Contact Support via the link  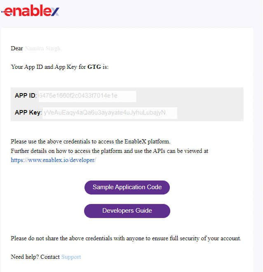pyautogui.click(x=71, y=257)
